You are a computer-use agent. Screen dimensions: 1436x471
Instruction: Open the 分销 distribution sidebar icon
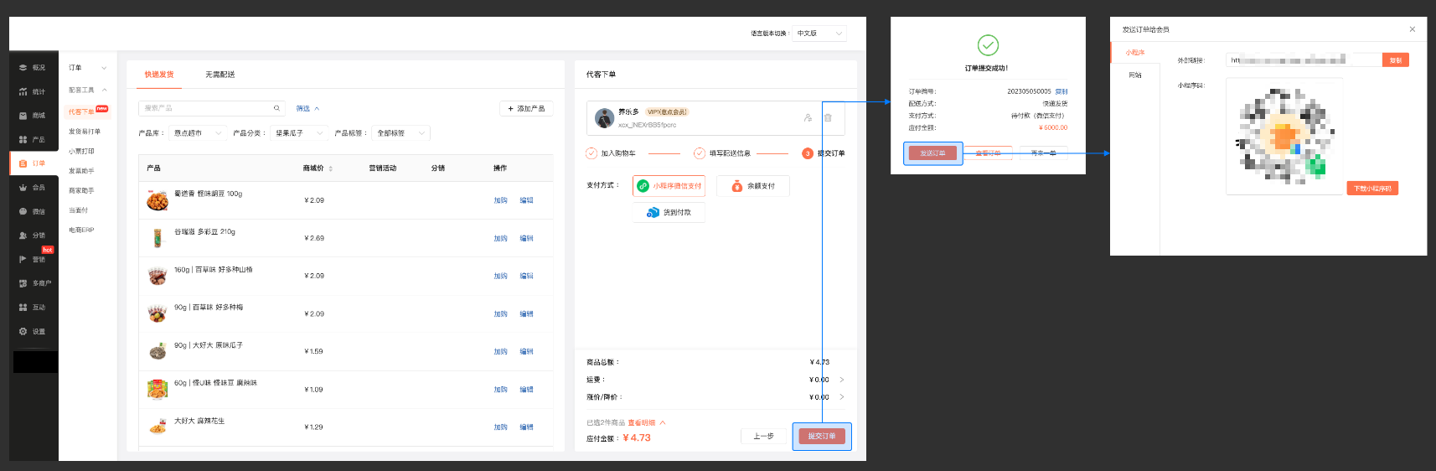[x=23, y=235]
